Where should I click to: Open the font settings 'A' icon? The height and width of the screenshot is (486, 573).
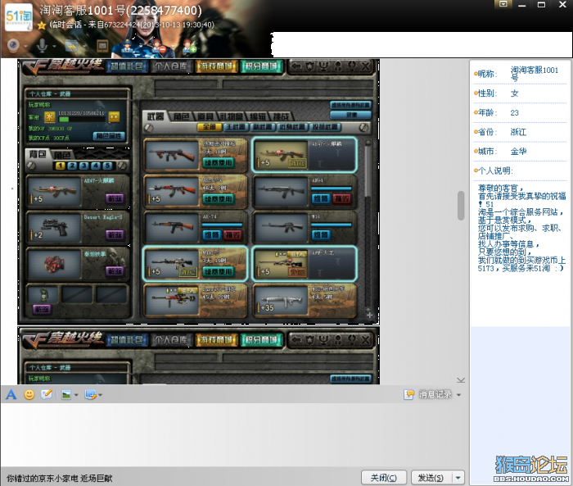11,394
